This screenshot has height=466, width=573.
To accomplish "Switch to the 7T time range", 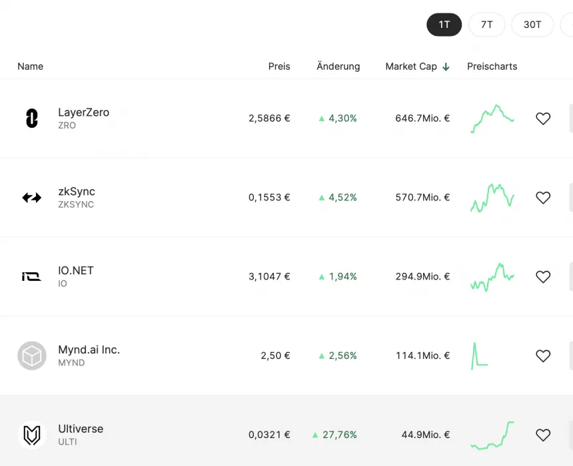I will pyautogui.click(x=486, y=25).
